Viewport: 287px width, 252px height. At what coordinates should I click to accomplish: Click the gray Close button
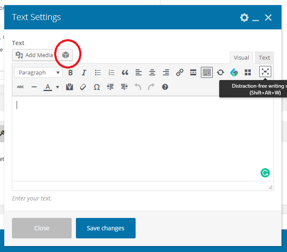[42, 228]
